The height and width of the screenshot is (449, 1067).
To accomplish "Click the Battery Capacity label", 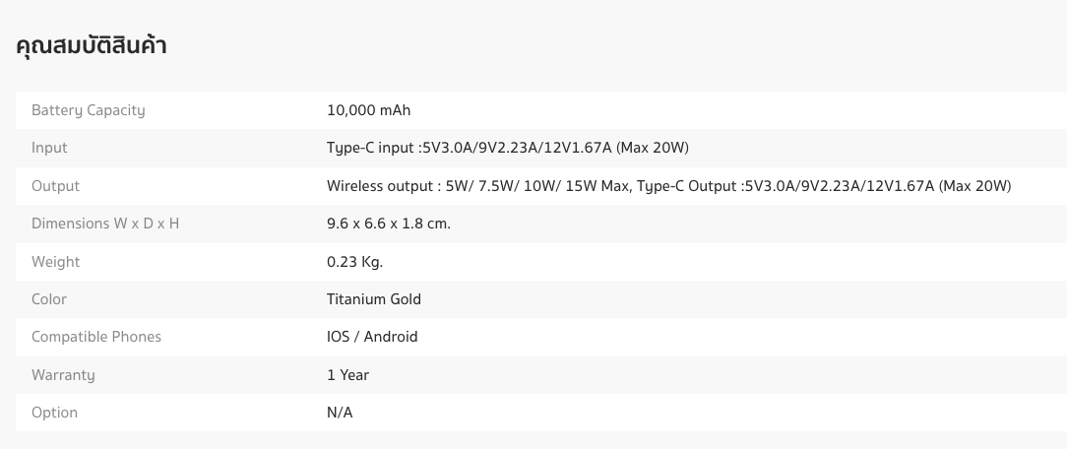I will (x=89, y=110).
